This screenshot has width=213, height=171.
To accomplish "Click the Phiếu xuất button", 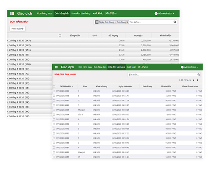I will point(18,29).
